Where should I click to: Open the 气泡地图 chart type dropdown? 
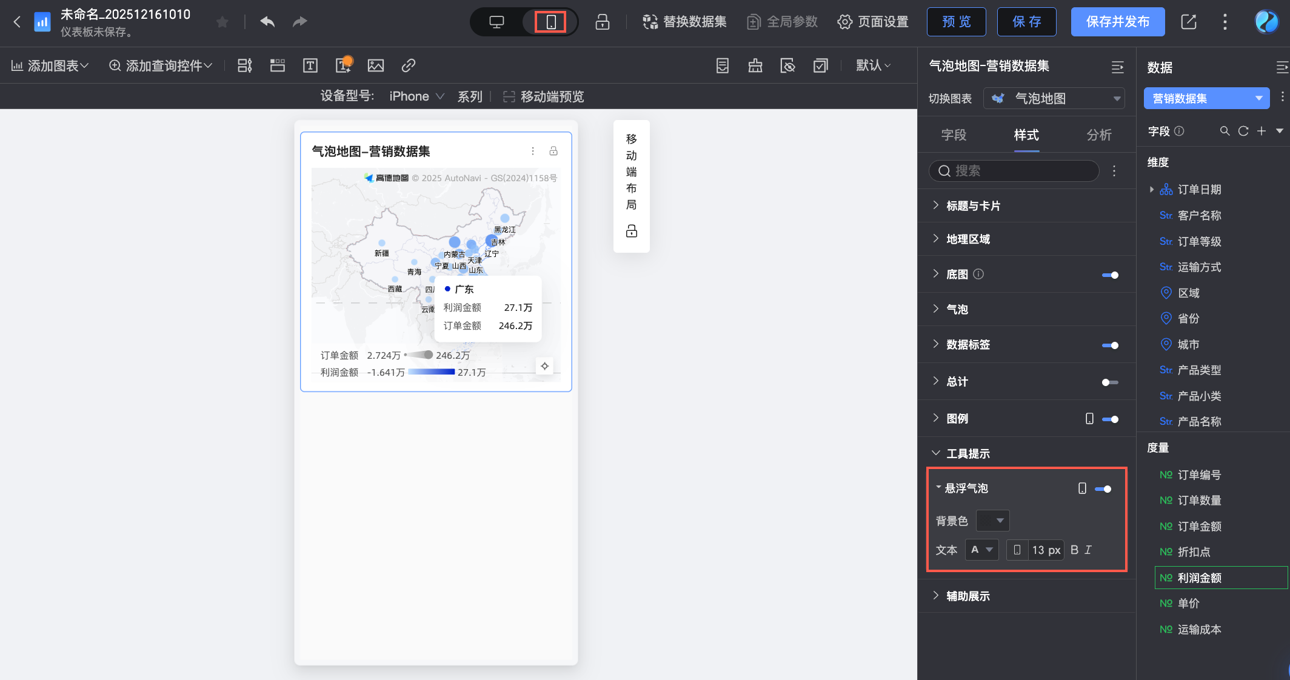pyautogui.click(x=1054, y=98)
